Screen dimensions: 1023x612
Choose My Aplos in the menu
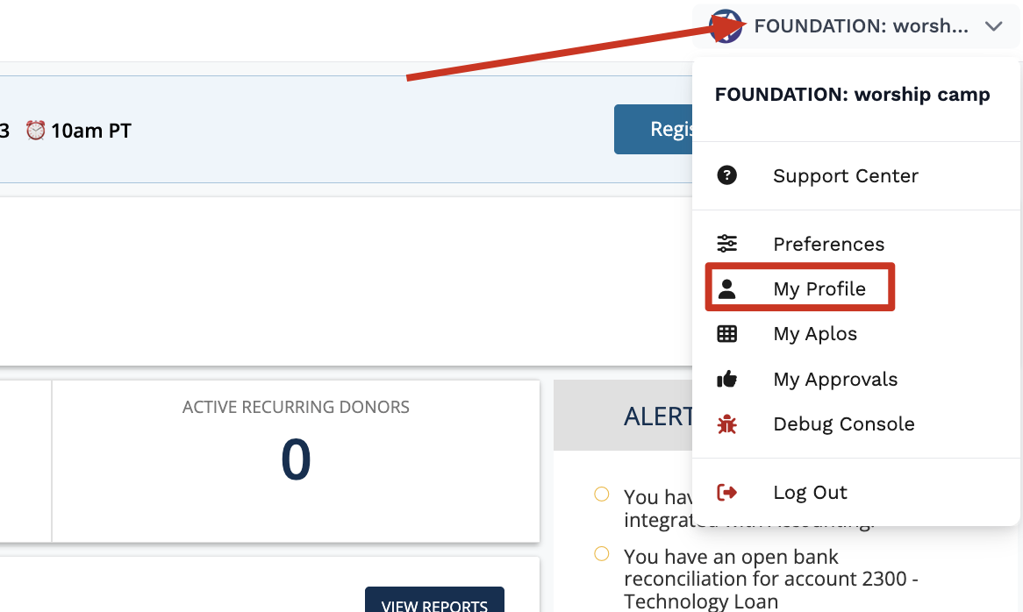click(x=814, y=334)
